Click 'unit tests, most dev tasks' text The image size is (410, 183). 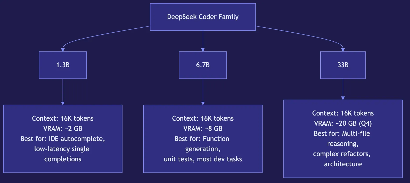click(203, 159)
